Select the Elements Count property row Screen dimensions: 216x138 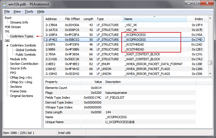[x=120, y=88]
